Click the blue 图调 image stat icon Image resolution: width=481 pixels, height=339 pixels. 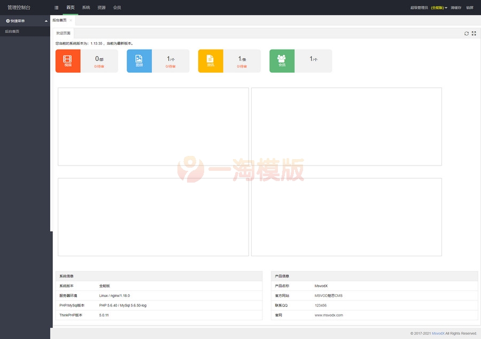coord(139,61)
